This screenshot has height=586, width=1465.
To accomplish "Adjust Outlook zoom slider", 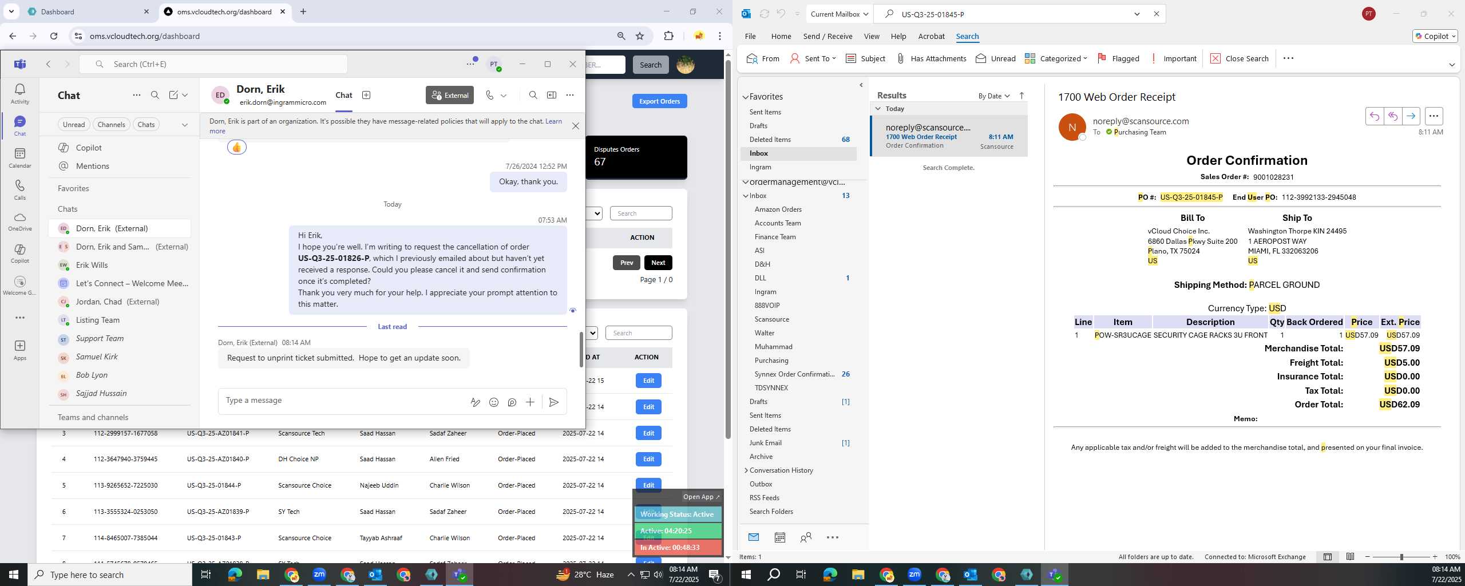I will (1401, 557).
